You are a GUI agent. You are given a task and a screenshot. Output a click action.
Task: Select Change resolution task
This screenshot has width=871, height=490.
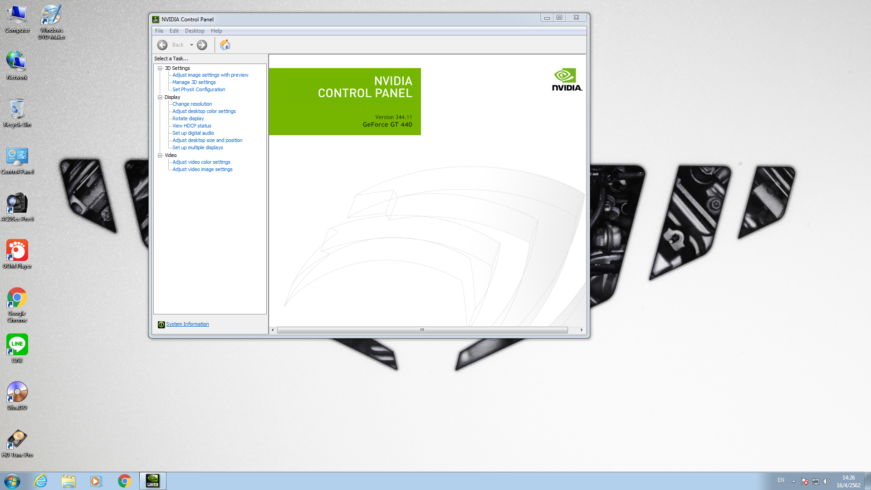tap(192, 104)
